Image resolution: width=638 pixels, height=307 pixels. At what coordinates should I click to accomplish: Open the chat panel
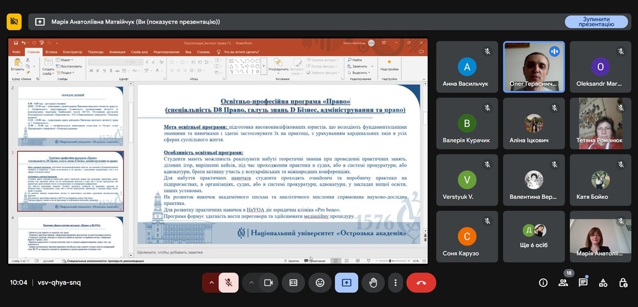(x=582, y=283)
